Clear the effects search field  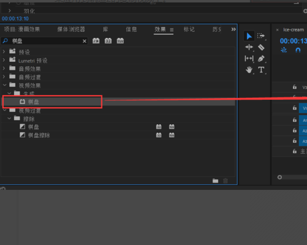(x=84, y=41)
